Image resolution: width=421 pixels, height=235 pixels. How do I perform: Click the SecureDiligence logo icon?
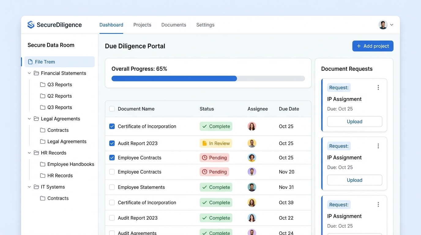click(31, 25)
